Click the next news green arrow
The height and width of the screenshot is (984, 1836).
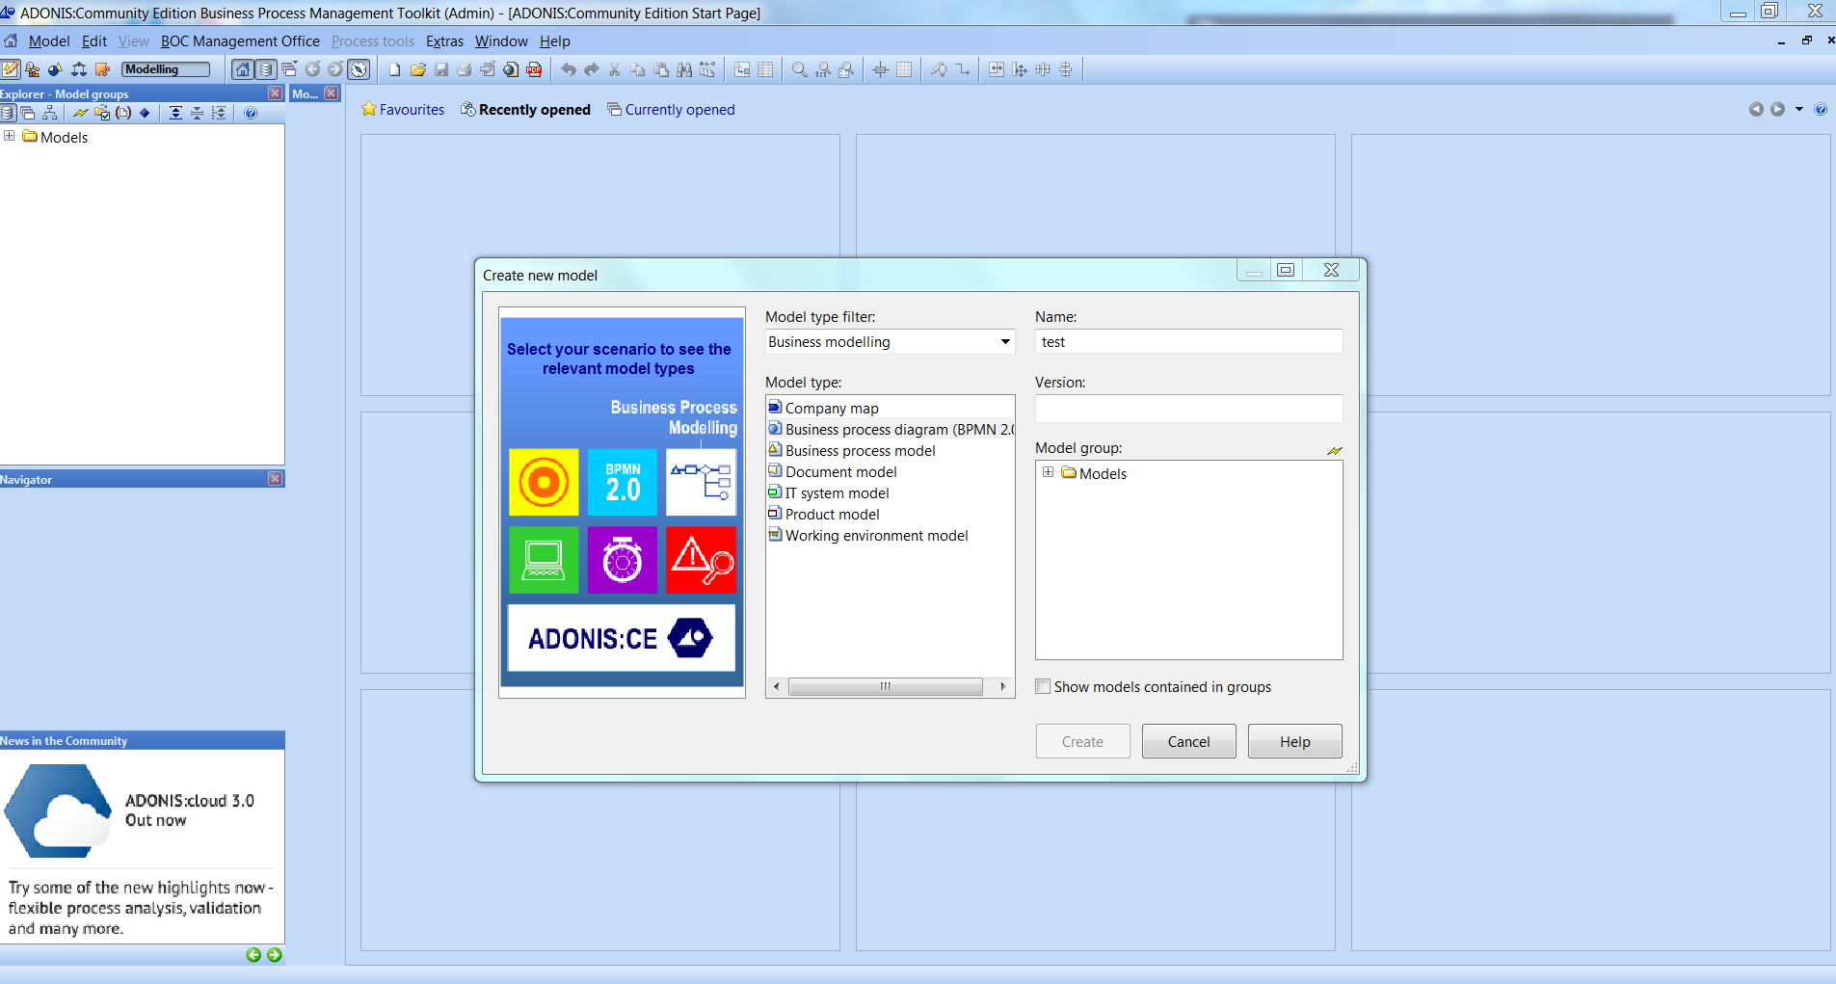(x=275, y=955)
